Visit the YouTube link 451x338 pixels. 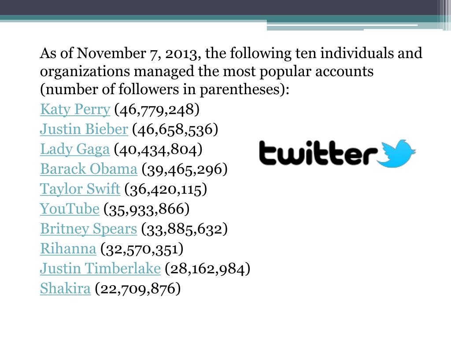[70, 209]
